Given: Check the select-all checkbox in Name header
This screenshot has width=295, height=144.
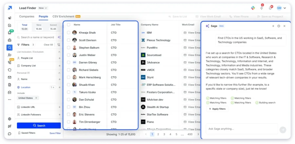Looking at the screenshot, I should click(69, 24).
